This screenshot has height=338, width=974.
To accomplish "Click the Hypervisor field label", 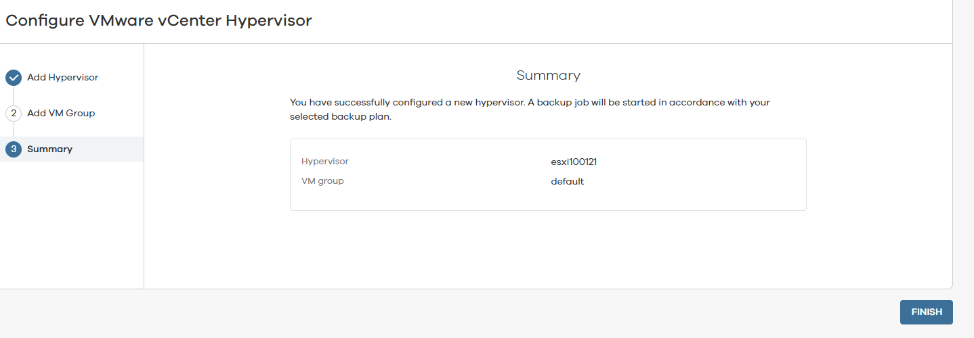I will coord(324,162).
